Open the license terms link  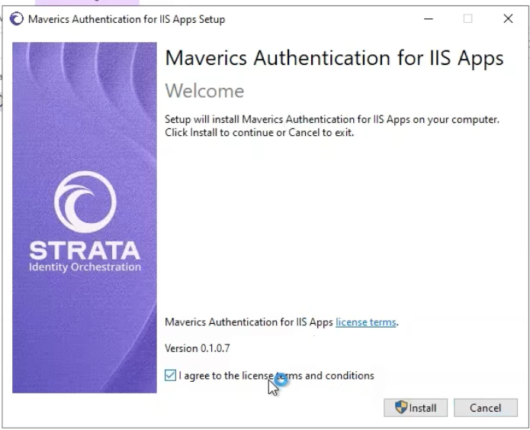click(366, 322)
